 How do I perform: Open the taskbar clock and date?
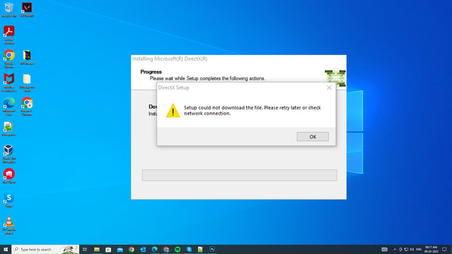(431, 249)
